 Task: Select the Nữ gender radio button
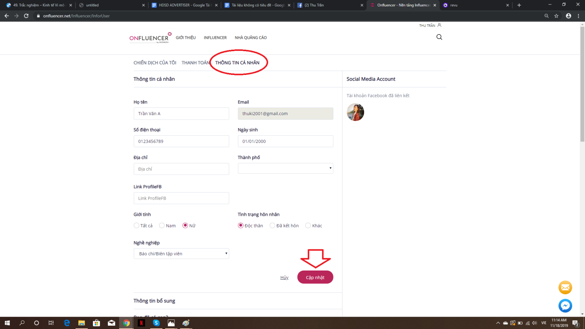tap(185, 226)
